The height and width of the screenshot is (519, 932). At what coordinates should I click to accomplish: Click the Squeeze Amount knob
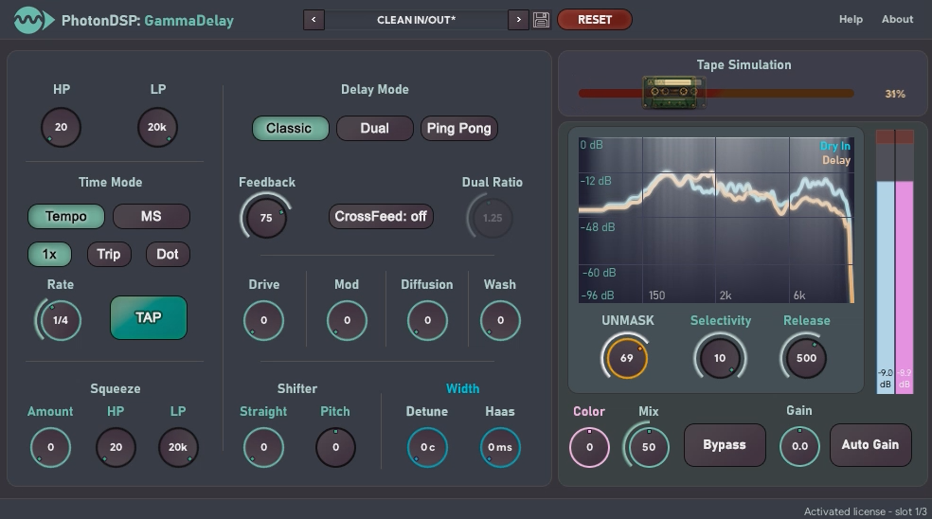coord(50,448)
